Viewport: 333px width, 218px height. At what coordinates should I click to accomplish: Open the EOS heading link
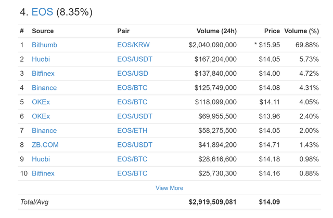pyautogui.click(x=42, y=12)
